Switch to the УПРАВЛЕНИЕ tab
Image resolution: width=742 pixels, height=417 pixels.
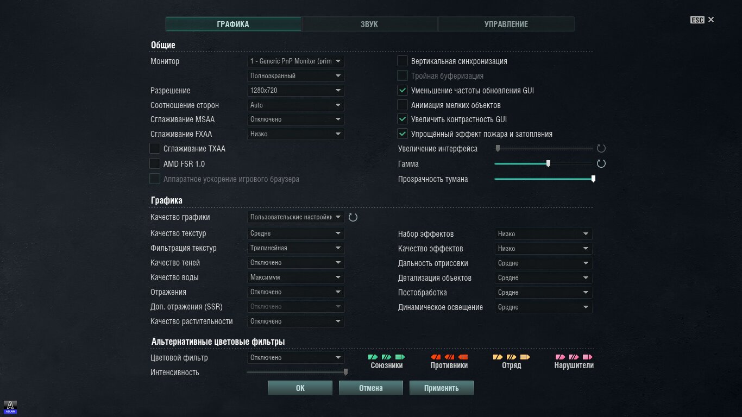[506, 24]
